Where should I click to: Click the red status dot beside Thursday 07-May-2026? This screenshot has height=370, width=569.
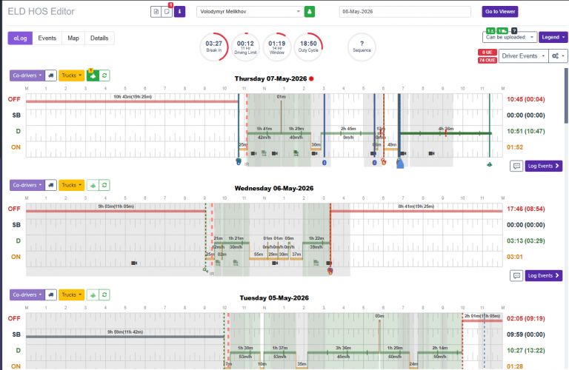tap(311, 78)
